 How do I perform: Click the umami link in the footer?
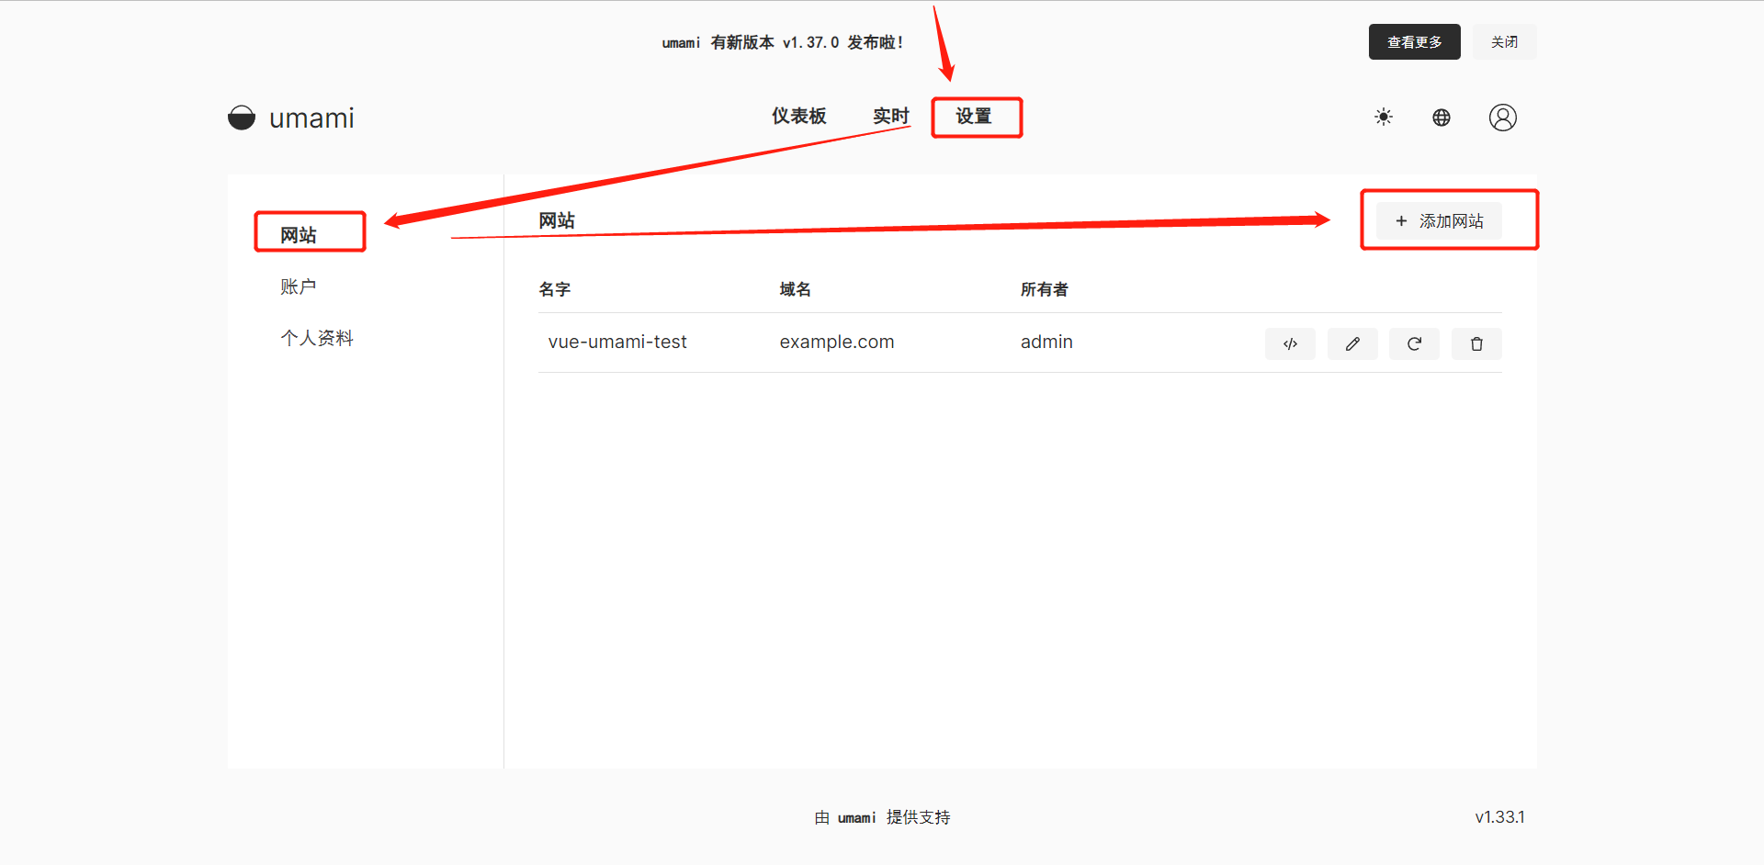[x=856, y=817]
